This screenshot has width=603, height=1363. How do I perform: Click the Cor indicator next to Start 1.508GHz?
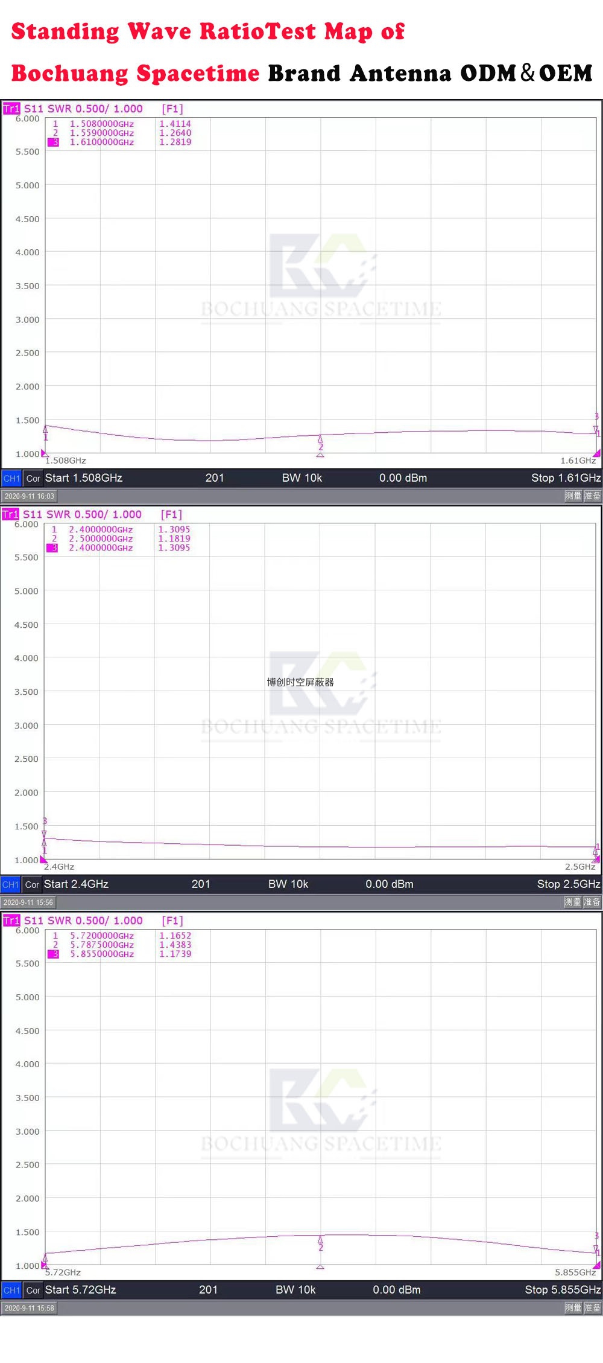pyautogui.click(x=33, y=478)
